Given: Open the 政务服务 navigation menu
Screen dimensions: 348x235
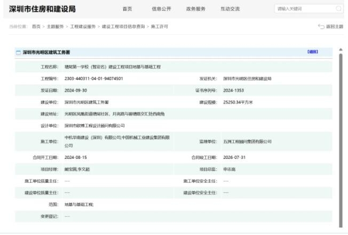Looking at the screenshot, I should [195, 9].
